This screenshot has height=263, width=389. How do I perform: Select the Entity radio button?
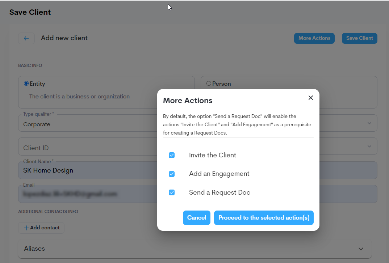26,84
